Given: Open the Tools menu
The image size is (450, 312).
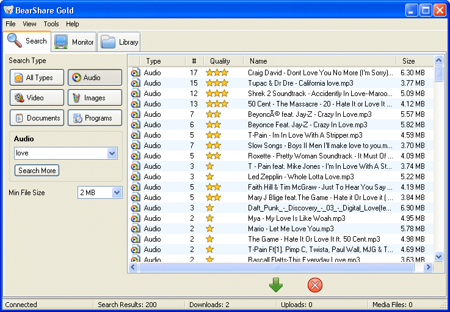Looking at the screenshot, I should point(51,24).
